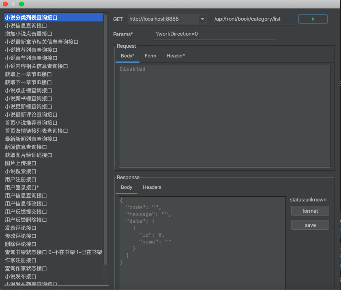Screen dimensions: 341x290
Task: Click the GET method label
Action: [x=118, y=19]
